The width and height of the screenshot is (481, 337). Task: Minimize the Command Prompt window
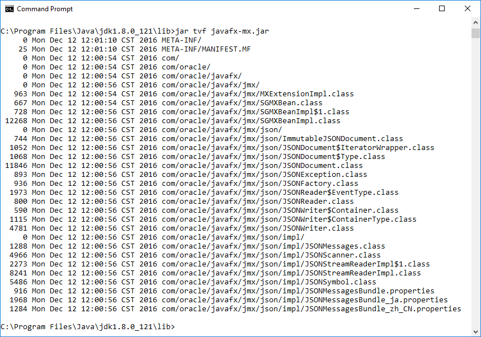pyautogui.click(x=416, y=9)
